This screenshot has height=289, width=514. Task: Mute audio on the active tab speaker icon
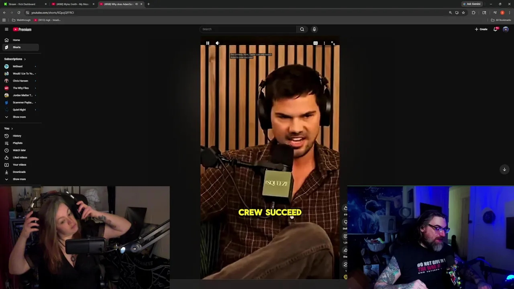click(137, 4)
